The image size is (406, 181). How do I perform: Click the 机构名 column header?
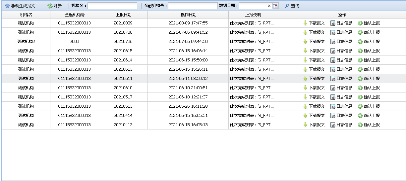point(26,15)
